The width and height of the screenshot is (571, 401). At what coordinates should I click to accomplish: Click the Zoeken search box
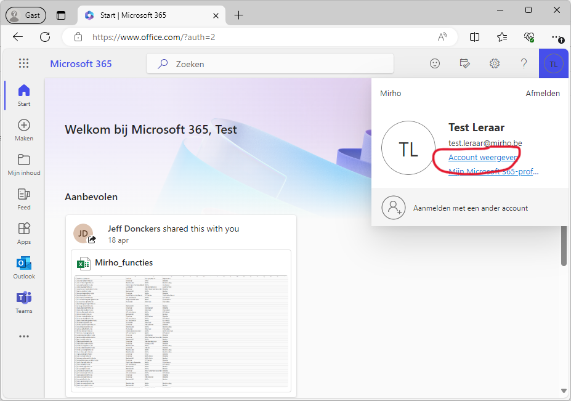pos(270,63)
